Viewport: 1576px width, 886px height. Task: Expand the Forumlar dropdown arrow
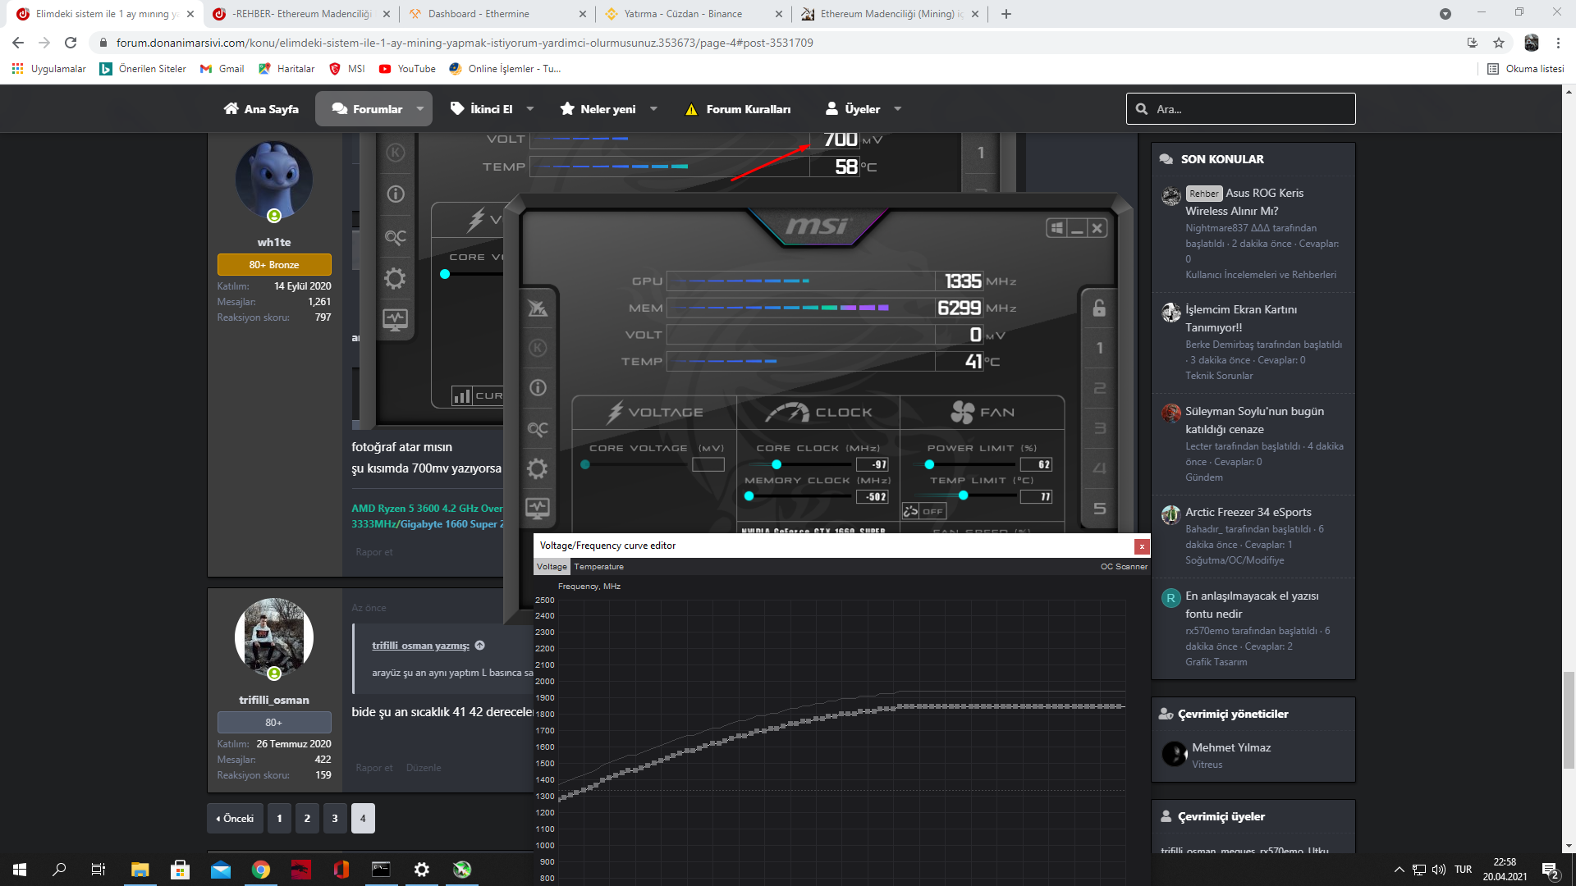point(420,109)
